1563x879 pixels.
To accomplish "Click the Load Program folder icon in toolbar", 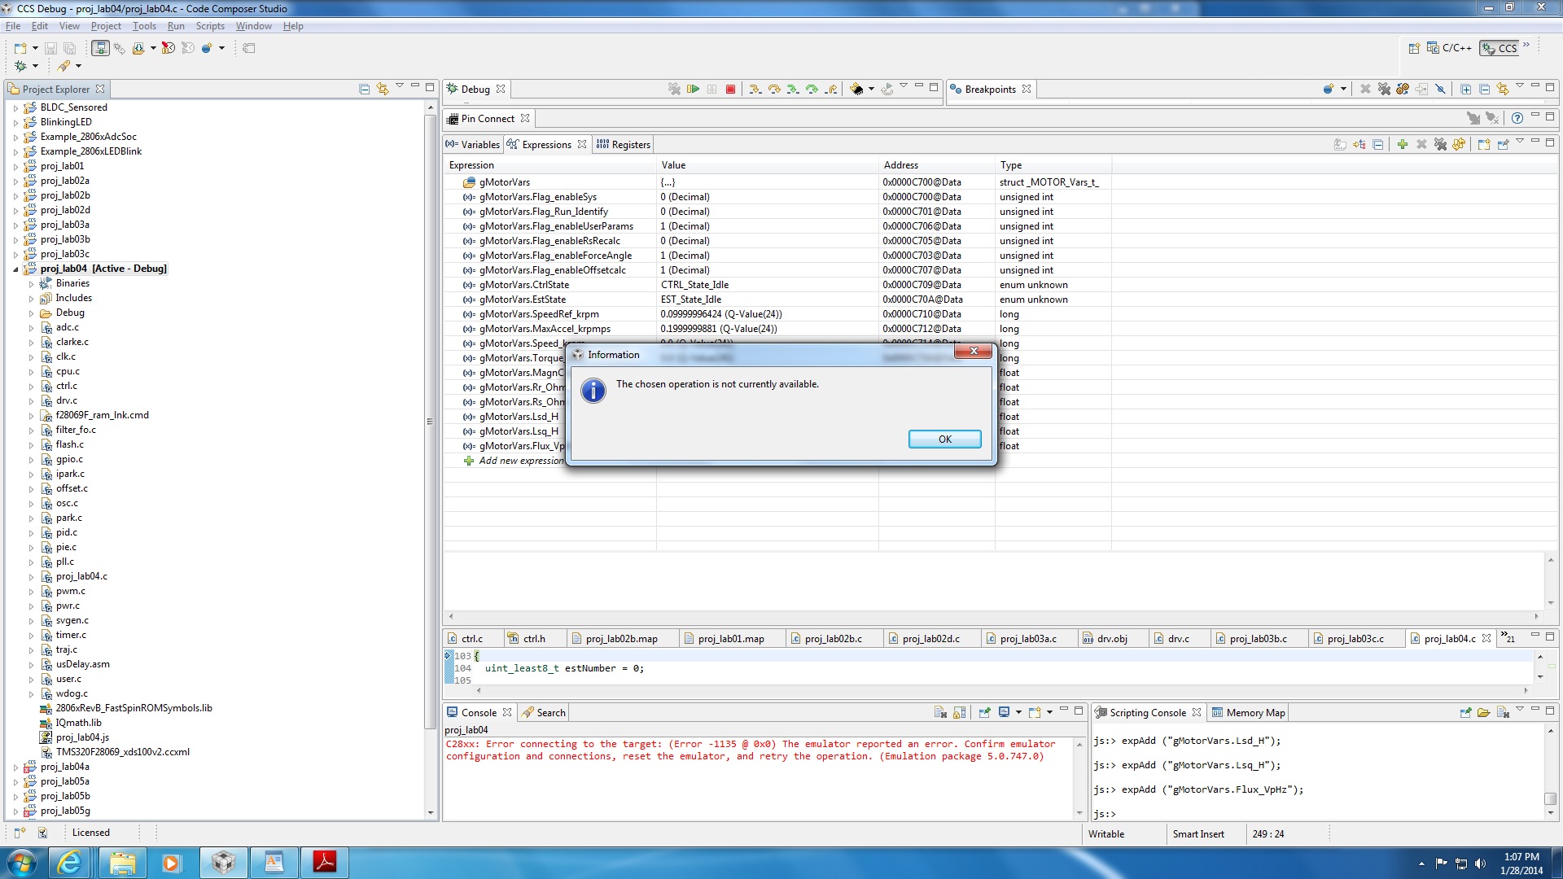I will pyautogui.click(x=138, y=48).
